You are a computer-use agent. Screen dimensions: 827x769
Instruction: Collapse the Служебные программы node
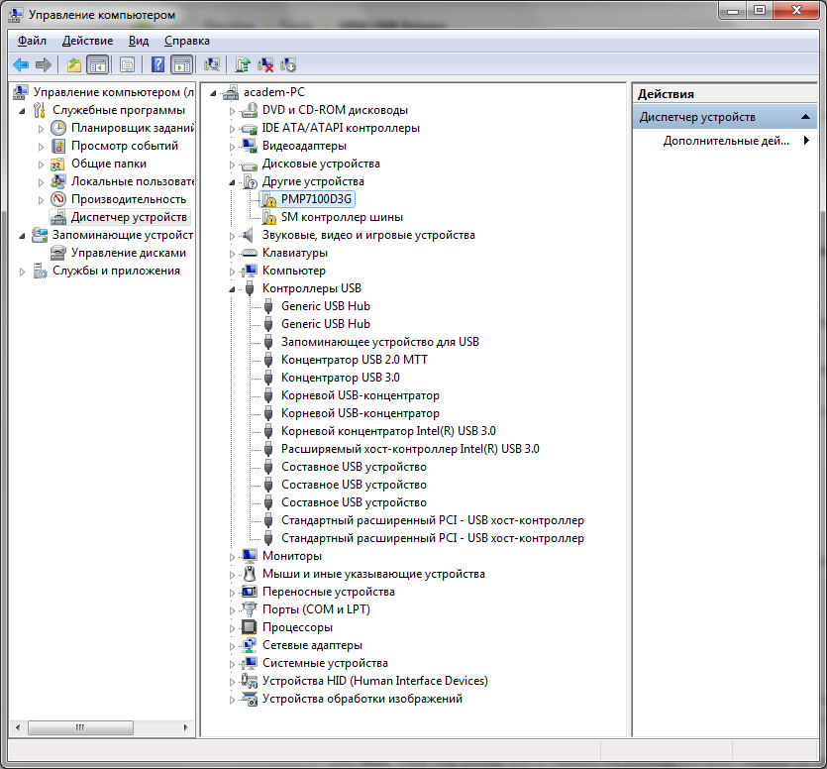tap(22, 111)
